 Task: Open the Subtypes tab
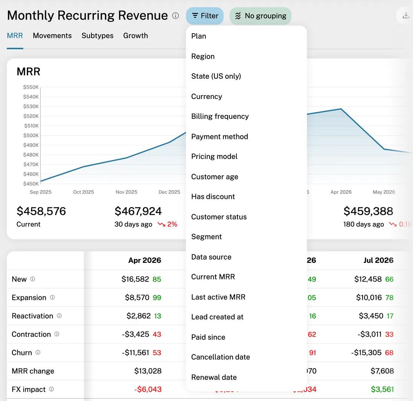tap(98, 36)
